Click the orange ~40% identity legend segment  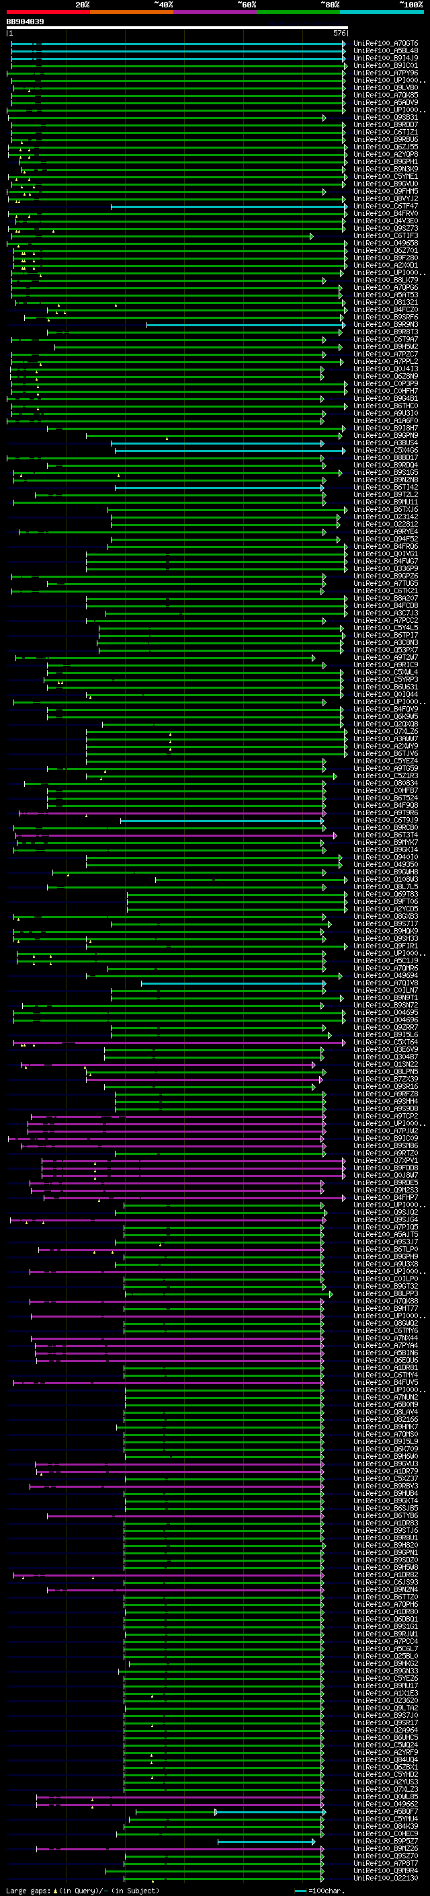tap(132, 13)
